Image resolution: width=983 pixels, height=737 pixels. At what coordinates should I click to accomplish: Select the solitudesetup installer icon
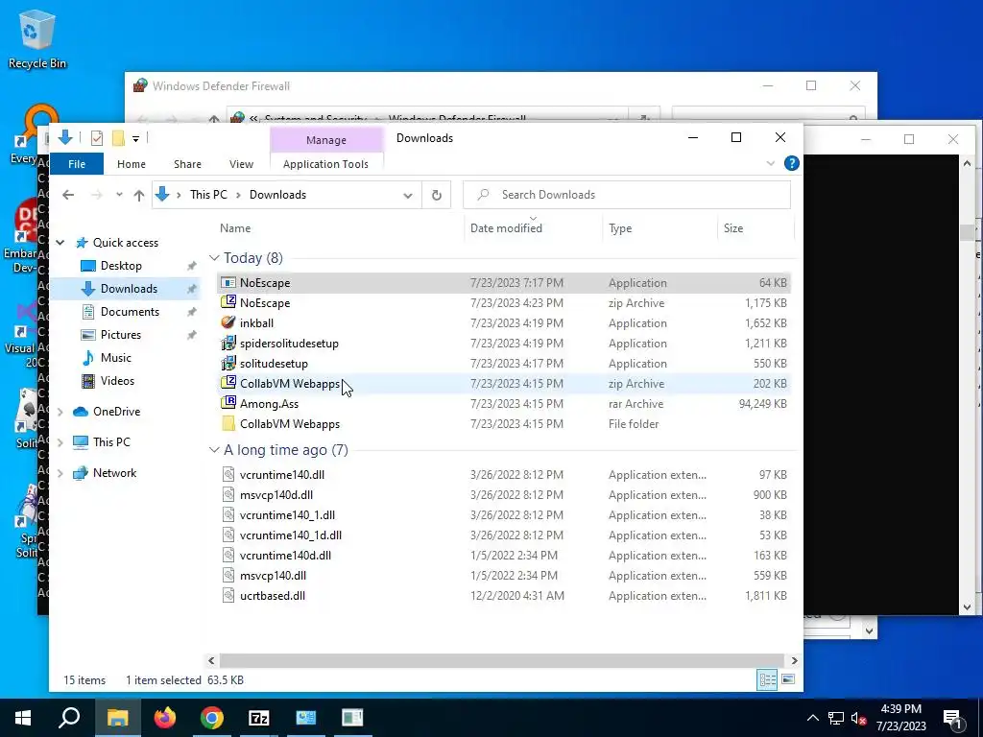[x=228, y=364]
